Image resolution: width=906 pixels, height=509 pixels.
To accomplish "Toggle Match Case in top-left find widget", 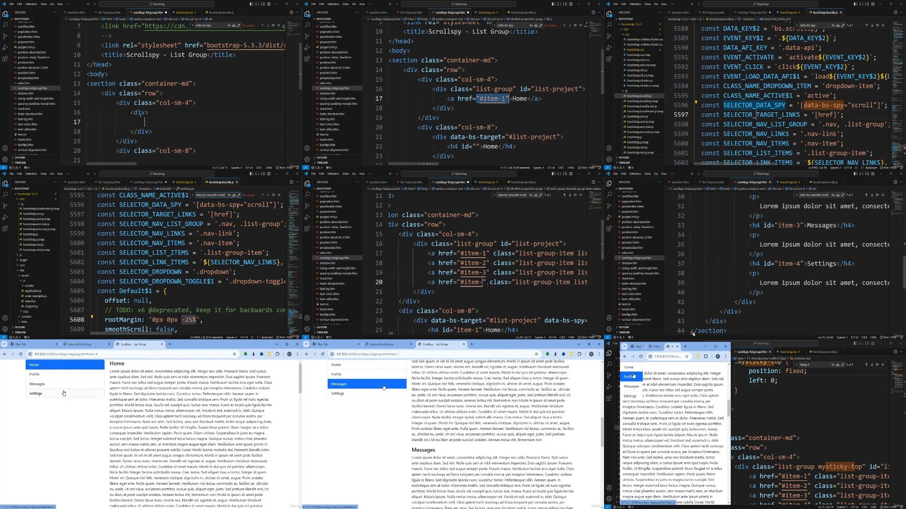I will pos(229,25).
